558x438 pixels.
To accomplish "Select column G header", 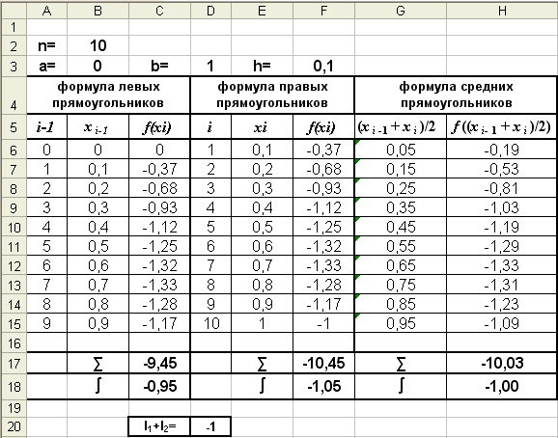I will (401, 11).
